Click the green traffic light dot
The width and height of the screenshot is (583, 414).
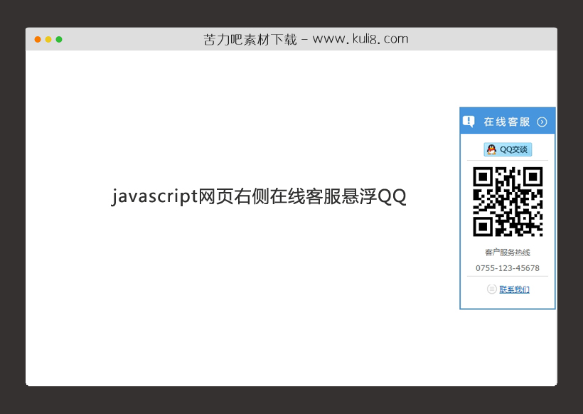point(59,40)
